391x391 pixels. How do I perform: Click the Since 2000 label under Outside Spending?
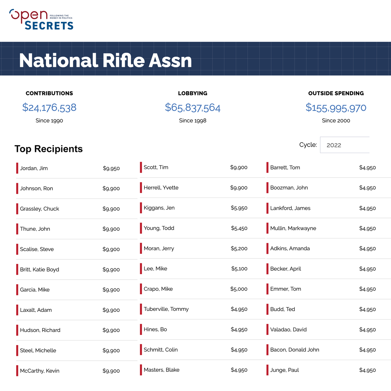336,121
